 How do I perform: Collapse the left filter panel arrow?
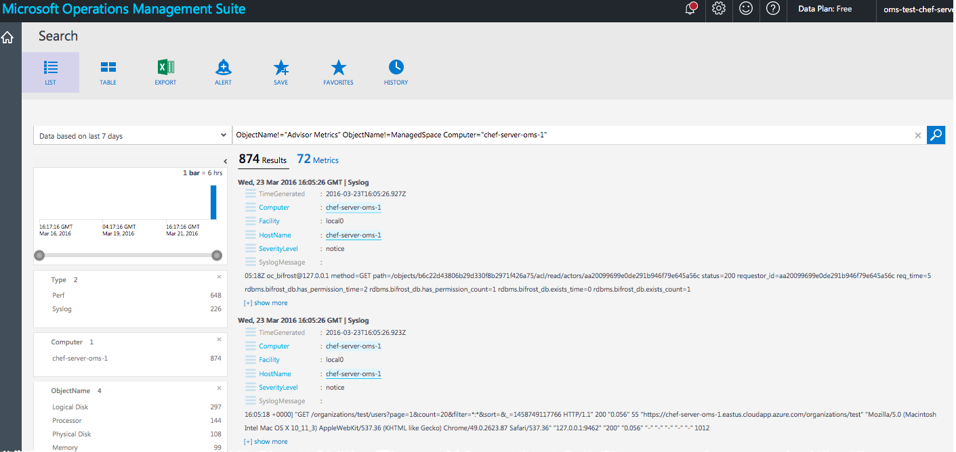tap(225, 161)
